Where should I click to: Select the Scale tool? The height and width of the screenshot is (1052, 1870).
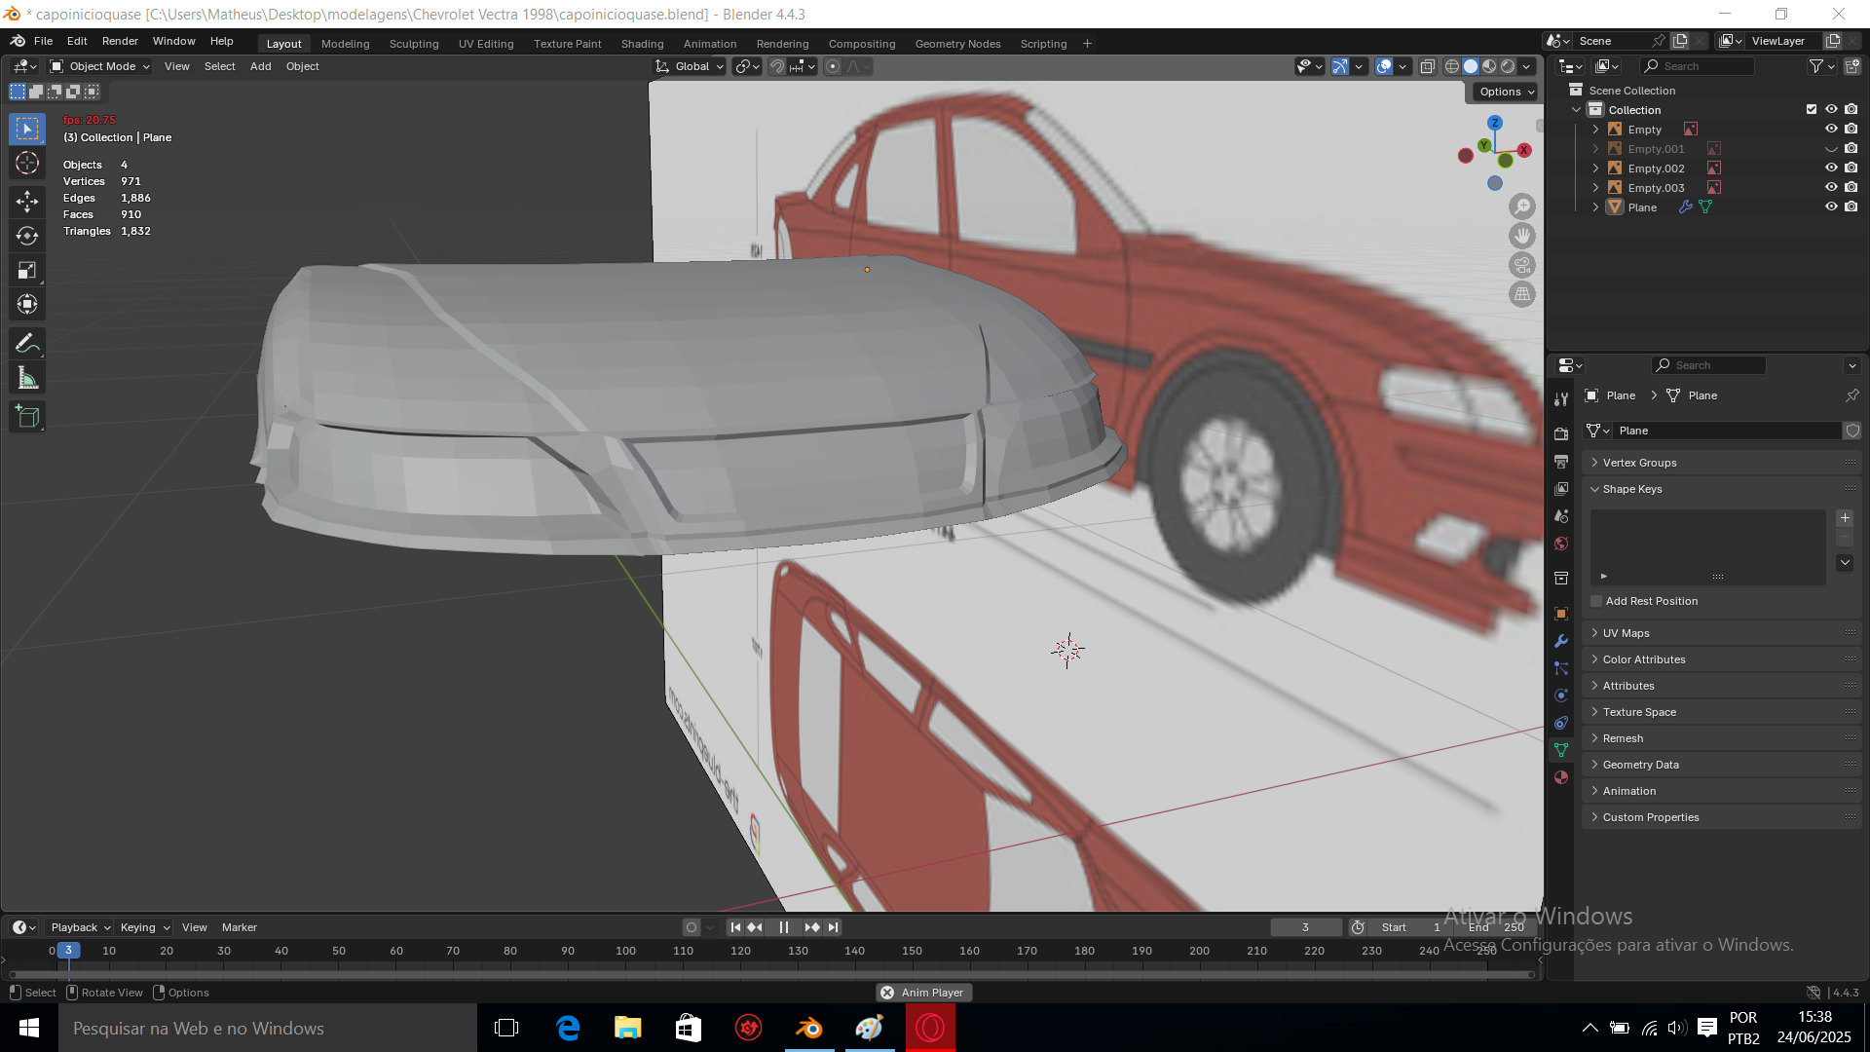27,270
